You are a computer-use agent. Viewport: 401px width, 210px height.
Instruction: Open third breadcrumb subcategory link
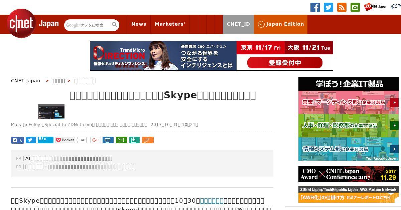(85, 81)
